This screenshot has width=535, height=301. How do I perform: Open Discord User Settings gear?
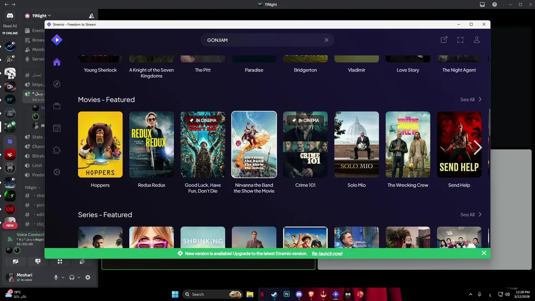point(88,277)
